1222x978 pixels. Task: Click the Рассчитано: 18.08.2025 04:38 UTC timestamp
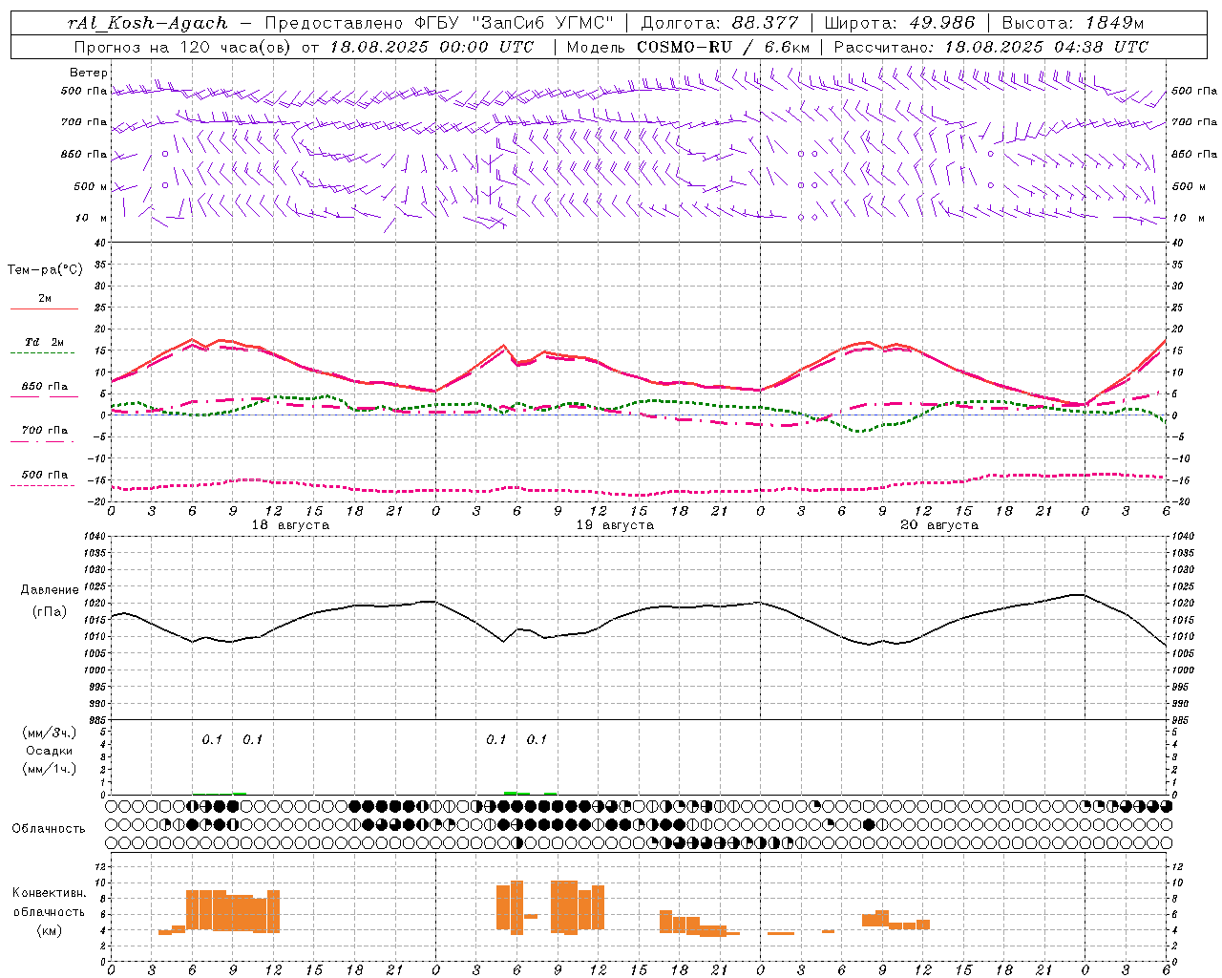991,47
